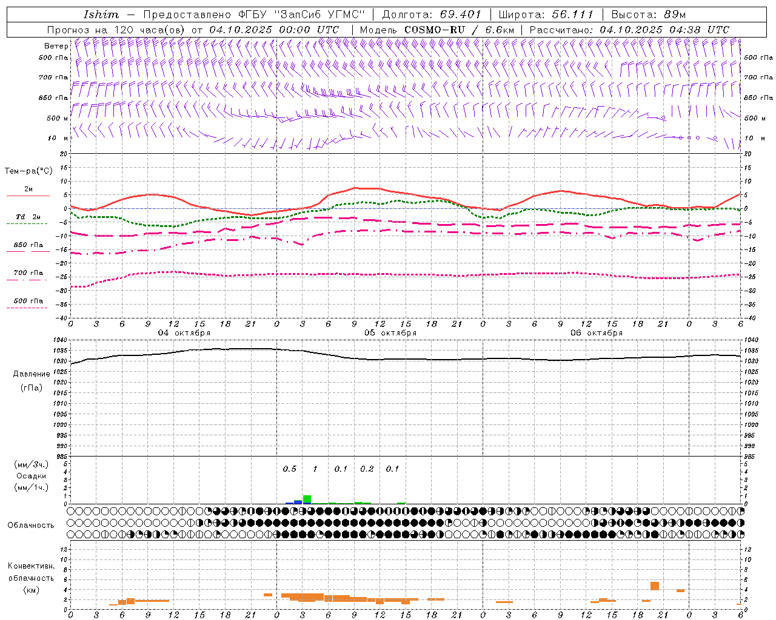Click the "(км)" convective cloud unit label
This screenshot has width=776, height=620.
[x=32, y=590]
